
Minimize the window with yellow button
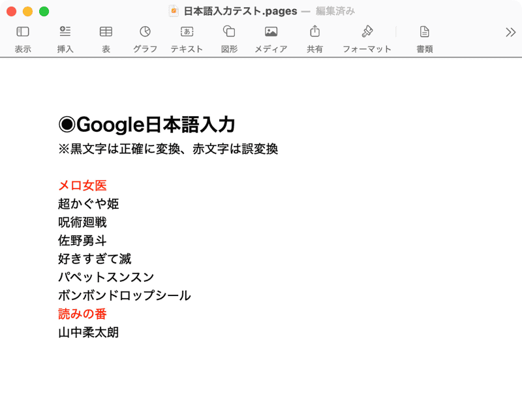[27, 11]
